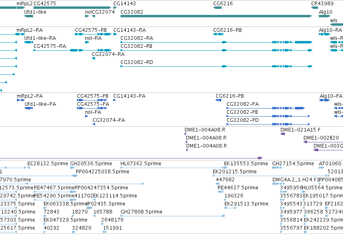Click the DME1-002B20 feature
Viewport: 343px width, 234px height.
tap(323, 142)
